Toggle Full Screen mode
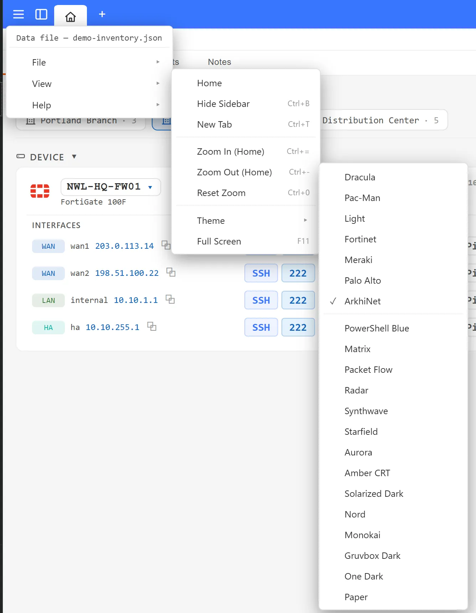 [x=246, y=241]
